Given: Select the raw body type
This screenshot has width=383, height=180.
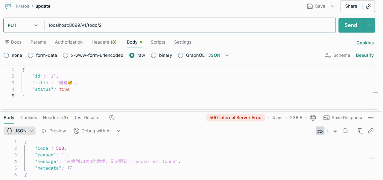Looking at the screenshot, I should pyautogui.click(x=132, y=55).
